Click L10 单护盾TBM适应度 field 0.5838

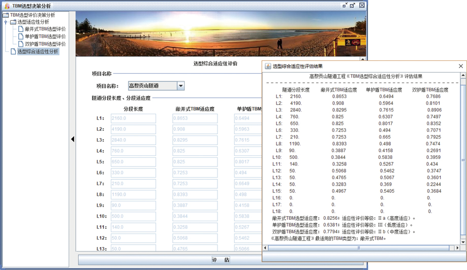click(x=248, y=216)
